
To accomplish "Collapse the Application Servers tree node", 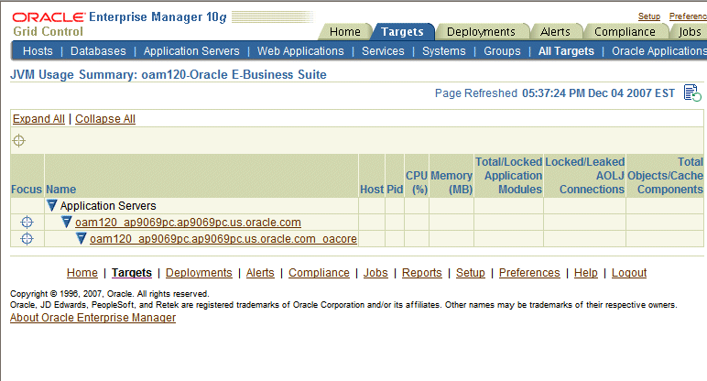I will [52, 205].
